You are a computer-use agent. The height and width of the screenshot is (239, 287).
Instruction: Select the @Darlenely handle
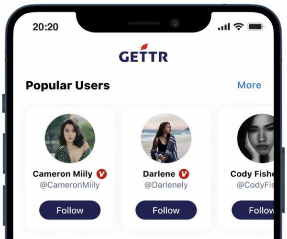(166, 185)
